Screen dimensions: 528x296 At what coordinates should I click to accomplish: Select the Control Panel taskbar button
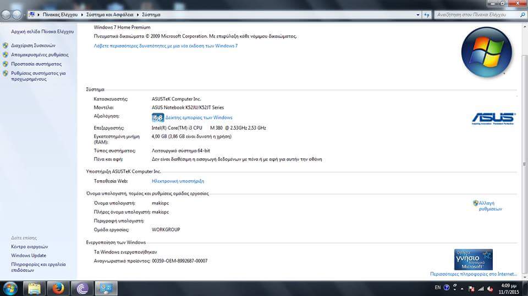click(106, 289)
